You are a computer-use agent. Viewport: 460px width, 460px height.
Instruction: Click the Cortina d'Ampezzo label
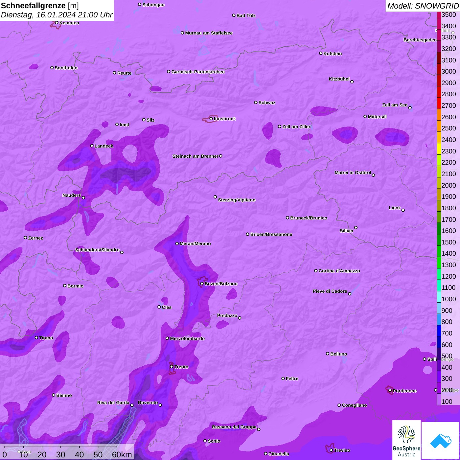coord(339,271)
